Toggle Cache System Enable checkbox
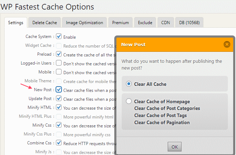The image size is (236, 155). 59,37
